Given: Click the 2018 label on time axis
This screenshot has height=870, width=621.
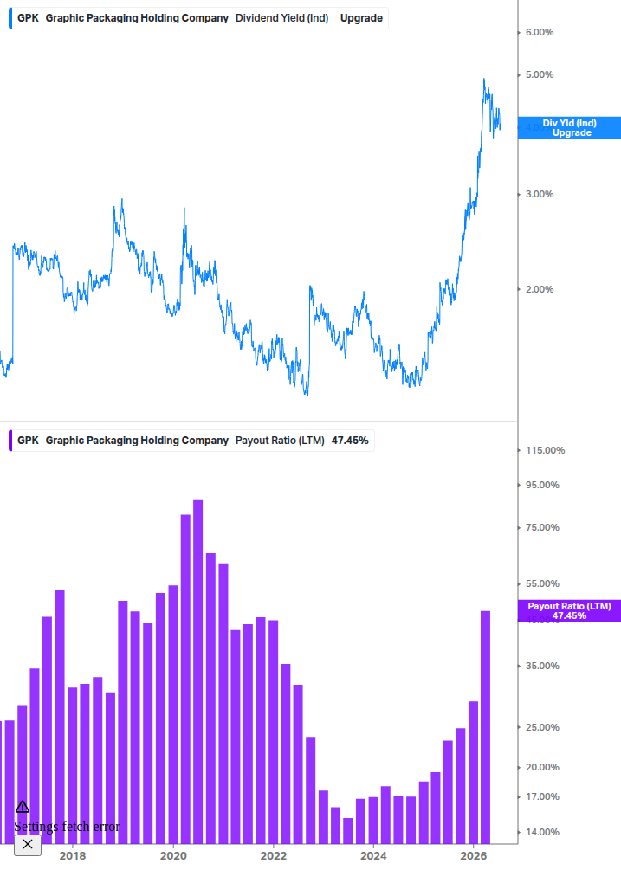Looking at the screenshot, I should tap(73, 856).
